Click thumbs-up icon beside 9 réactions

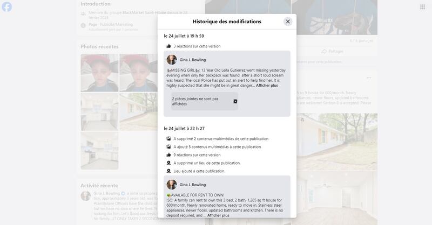168,155
